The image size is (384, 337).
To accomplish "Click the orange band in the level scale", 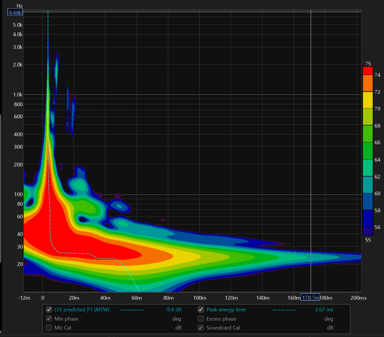I will [x=368, y=83].
